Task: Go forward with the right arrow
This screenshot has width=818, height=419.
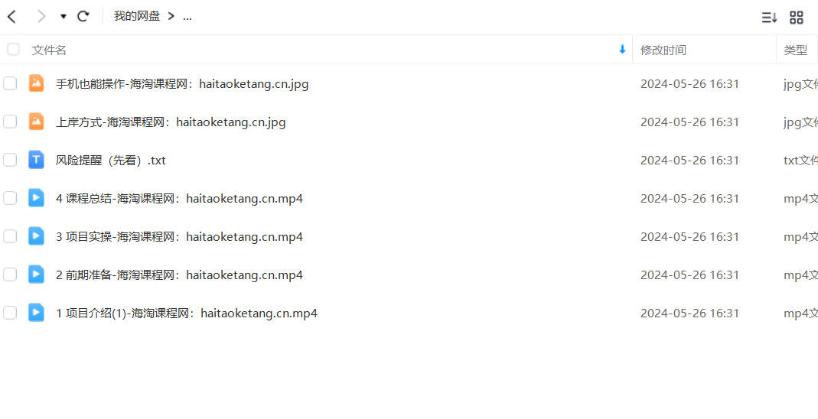Action: (x=41, y=17)
